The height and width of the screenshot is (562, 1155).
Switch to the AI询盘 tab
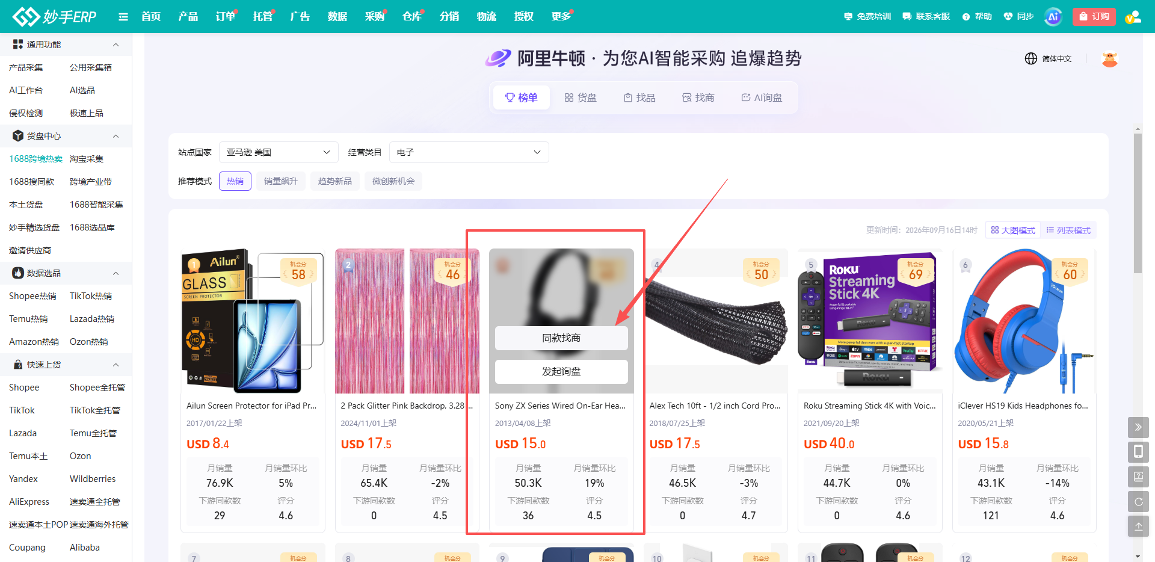coord(762,97)
